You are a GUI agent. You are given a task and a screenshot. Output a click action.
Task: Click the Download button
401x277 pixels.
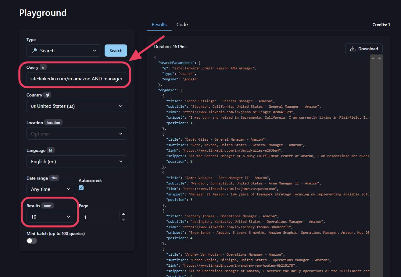point(363,49)
